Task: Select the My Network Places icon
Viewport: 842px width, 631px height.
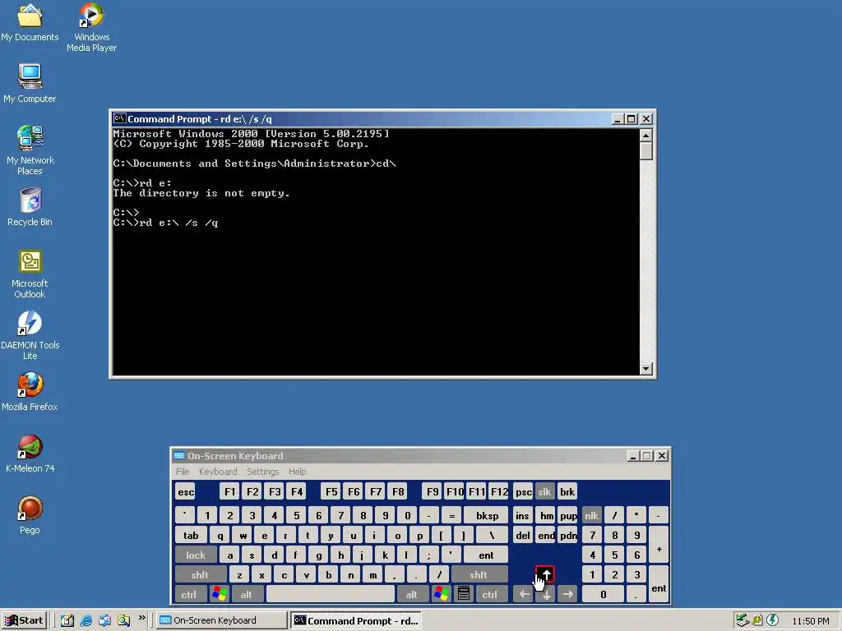Action: tap(30, 150)
